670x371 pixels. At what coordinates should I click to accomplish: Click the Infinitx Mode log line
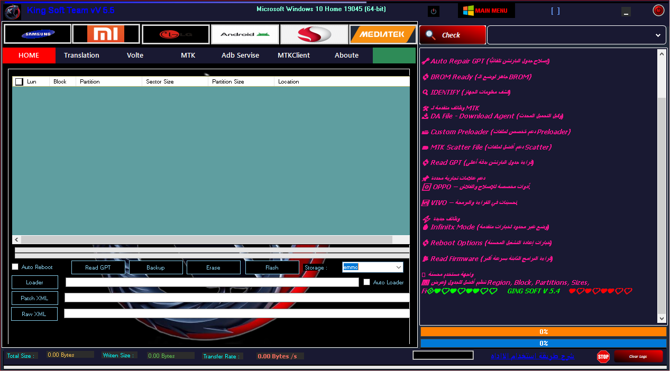486,227
